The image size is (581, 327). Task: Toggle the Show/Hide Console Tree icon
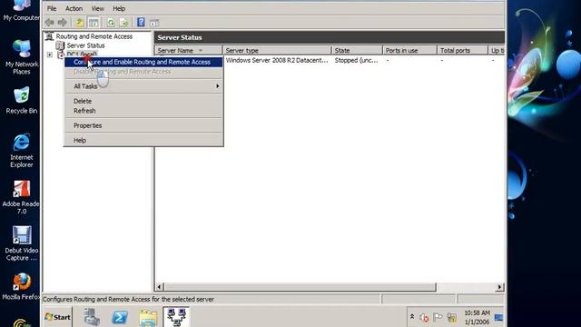[94, 23]
